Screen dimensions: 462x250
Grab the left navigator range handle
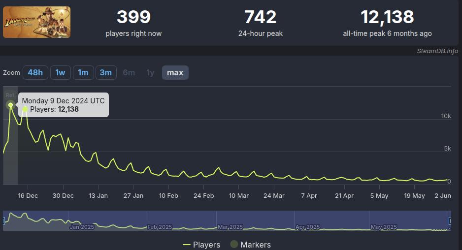pyautogui.click(x=3, y=220)
